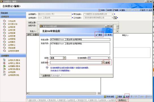
Task: Open 合同变更 navigation entry
Action: (12, 36)
